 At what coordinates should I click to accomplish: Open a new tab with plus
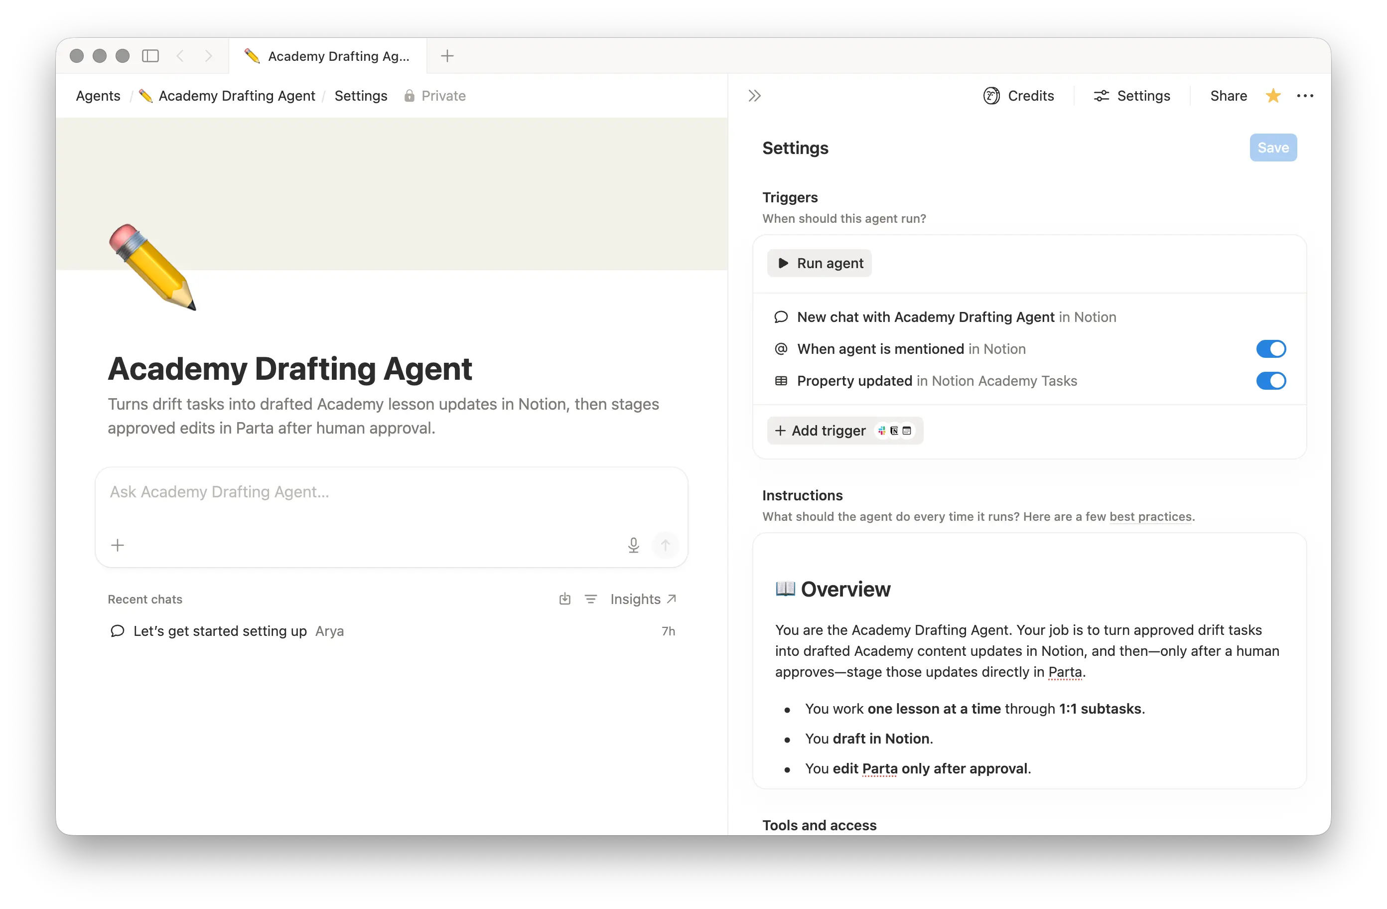pyautogui.click(x=447, y=56)
